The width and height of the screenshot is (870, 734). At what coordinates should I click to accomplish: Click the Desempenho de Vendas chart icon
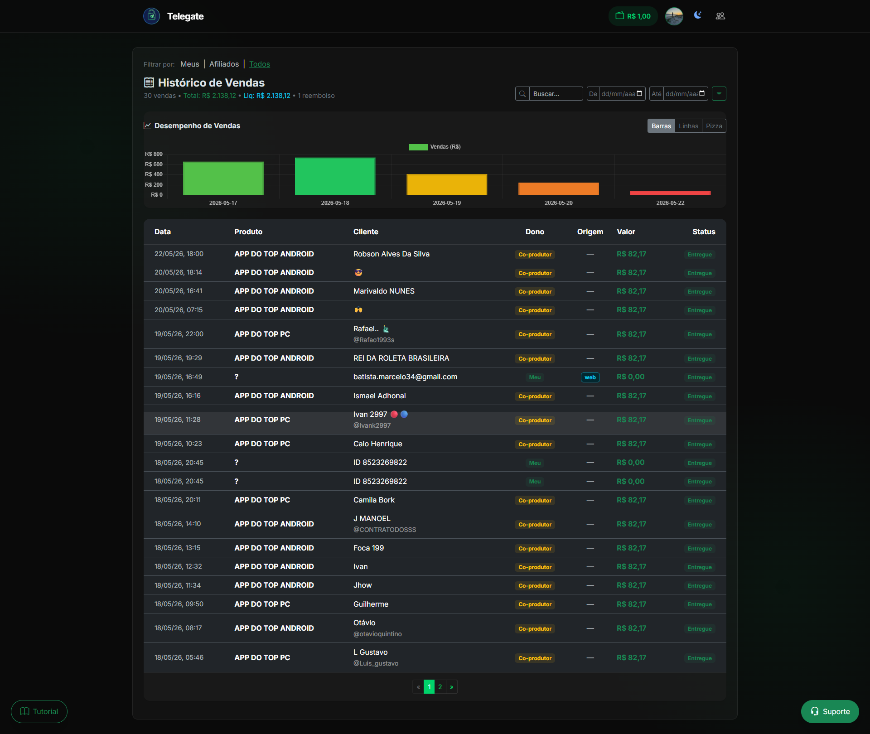pos(147,126)
